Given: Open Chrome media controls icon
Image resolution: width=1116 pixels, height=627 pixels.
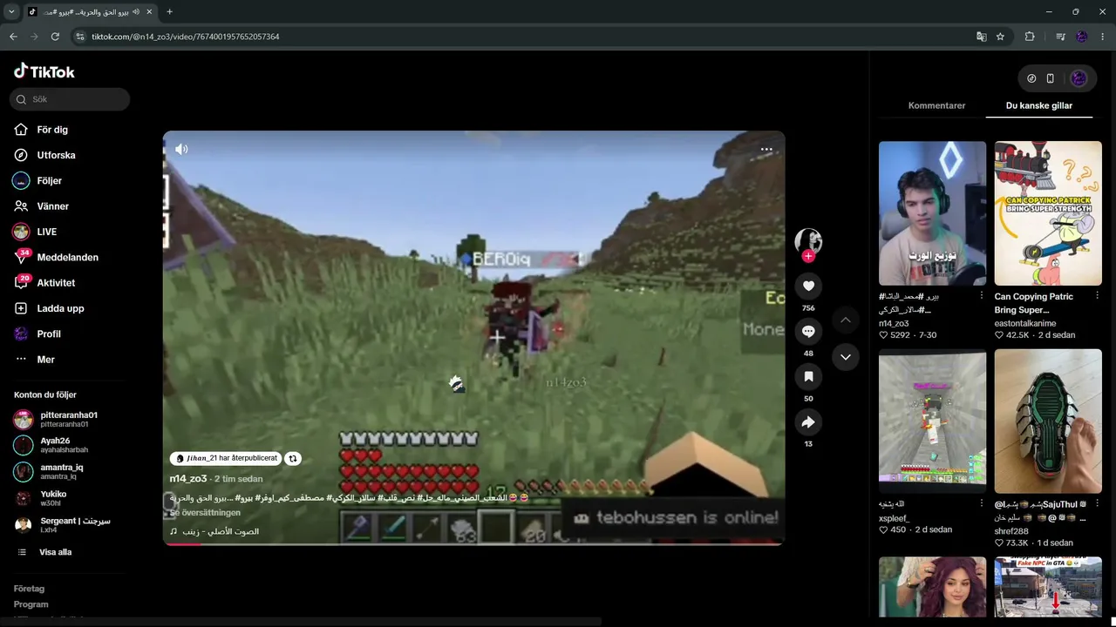Looking at the screenshot, I should (x=1060, y=37).
